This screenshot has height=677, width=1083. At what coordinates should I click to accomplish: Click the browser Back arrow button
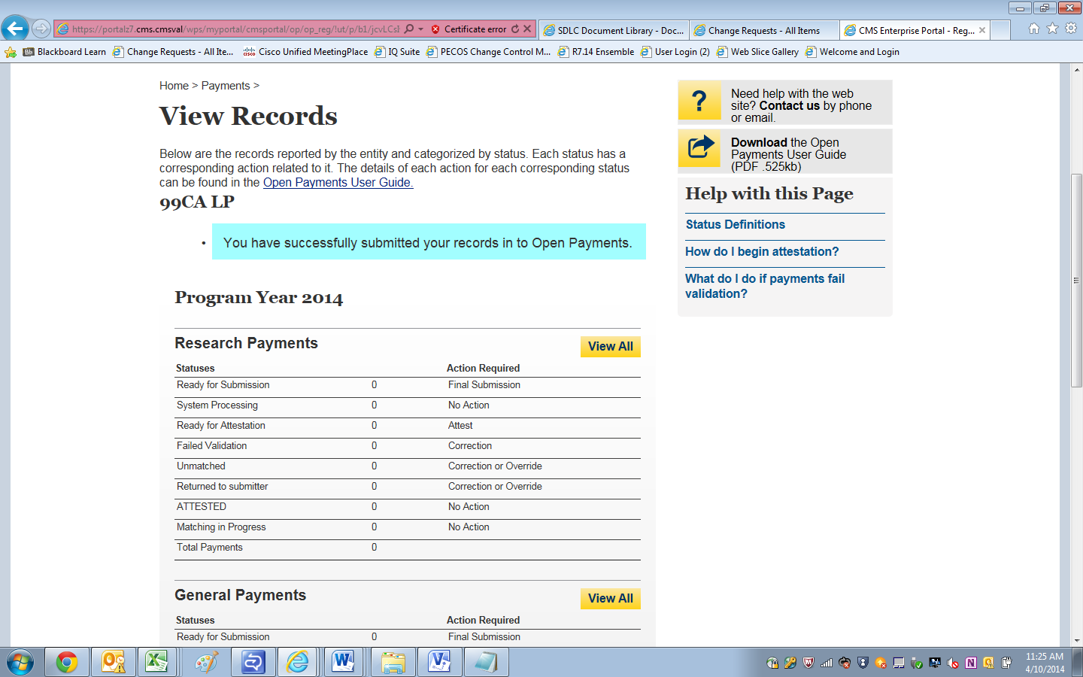click(x=15, y=29)
